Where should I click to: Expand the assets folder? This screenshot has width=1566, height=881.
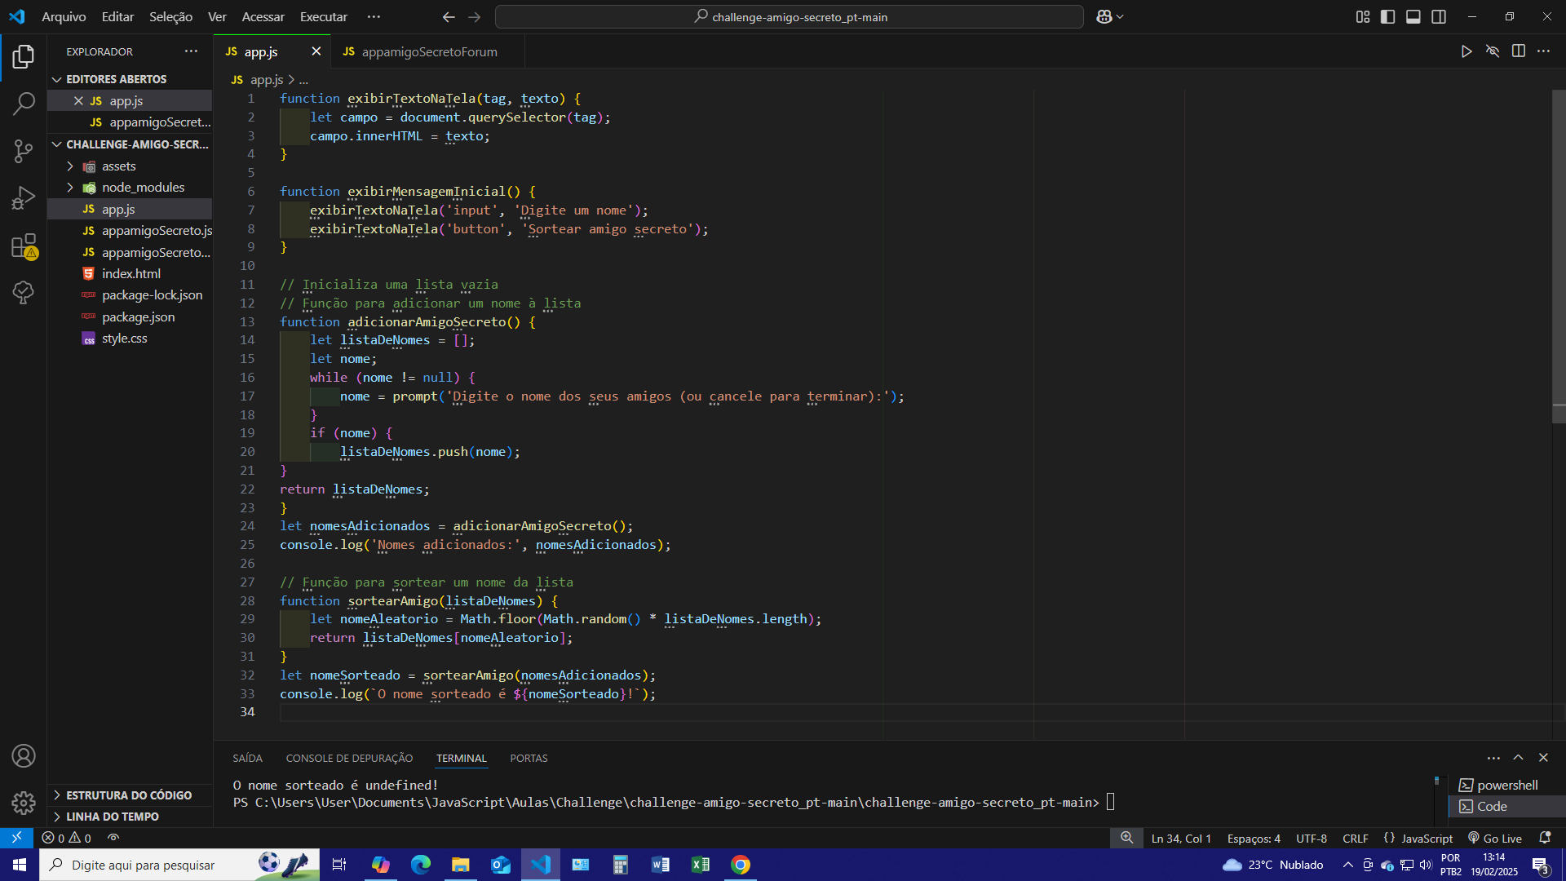pyautogui.click(x=130, y=166)
